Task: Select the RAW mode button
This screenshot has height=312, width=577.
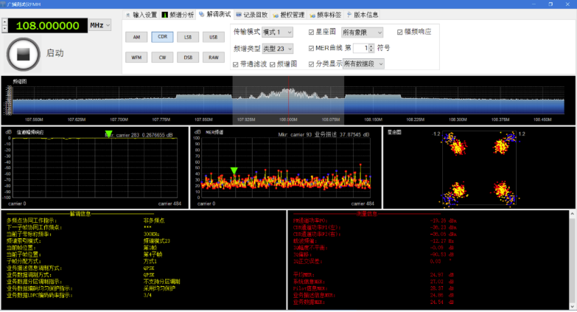Action: [213, 57]
